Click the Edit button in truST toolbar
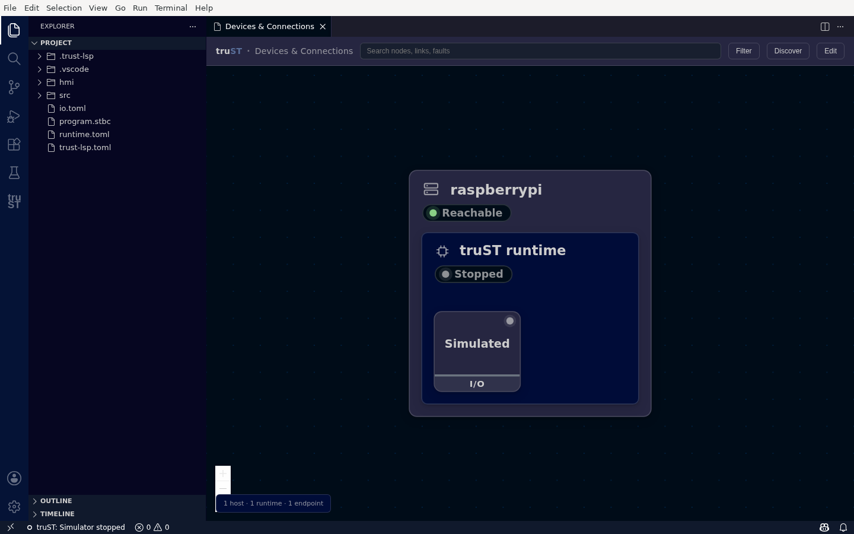854x534 pixels. click(x=830, y=51)
